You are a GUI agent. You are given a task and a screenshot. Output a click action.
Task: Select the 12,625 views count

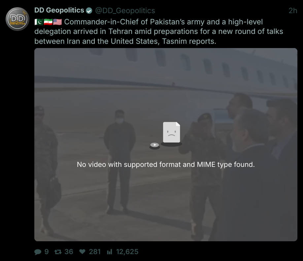point(127,252)
